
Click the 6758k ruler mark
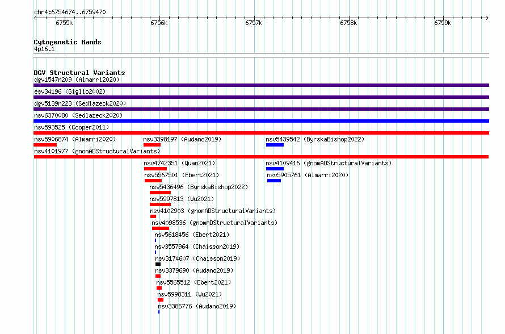pyautogui.click(x=348, y=23)
